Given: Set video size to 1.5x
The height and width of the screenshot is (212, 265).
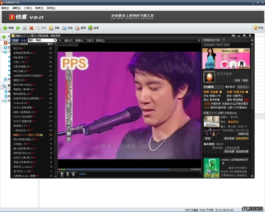Looking at the screenshot, I should 65,44.
